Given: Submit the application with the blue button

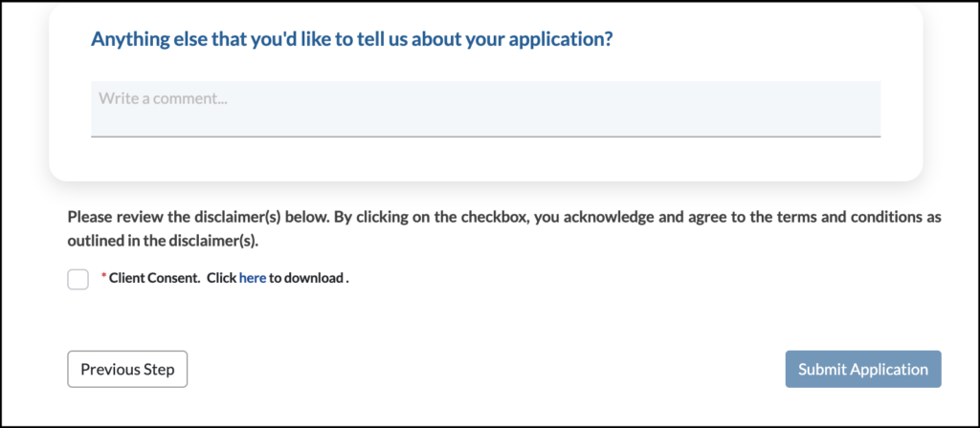Looking at the screenshot, I should point(863,370).
